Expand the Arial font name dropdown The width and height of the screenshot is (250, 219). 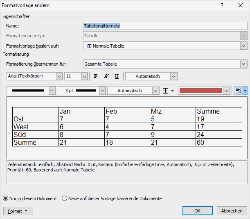pyautogui.click(x=59, y=76)
